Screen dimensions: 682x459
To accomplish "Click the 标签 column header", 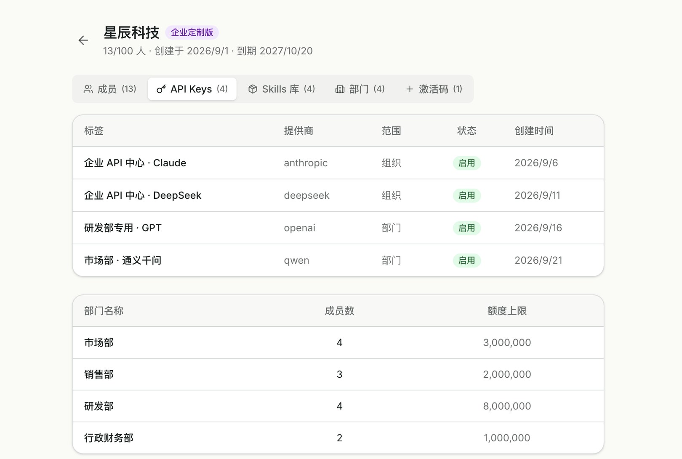I will (x=94, y=131).
